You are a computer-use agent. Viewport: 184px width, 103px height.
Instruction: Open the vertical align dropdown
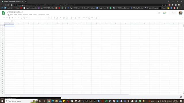click(x=76, y=18)
